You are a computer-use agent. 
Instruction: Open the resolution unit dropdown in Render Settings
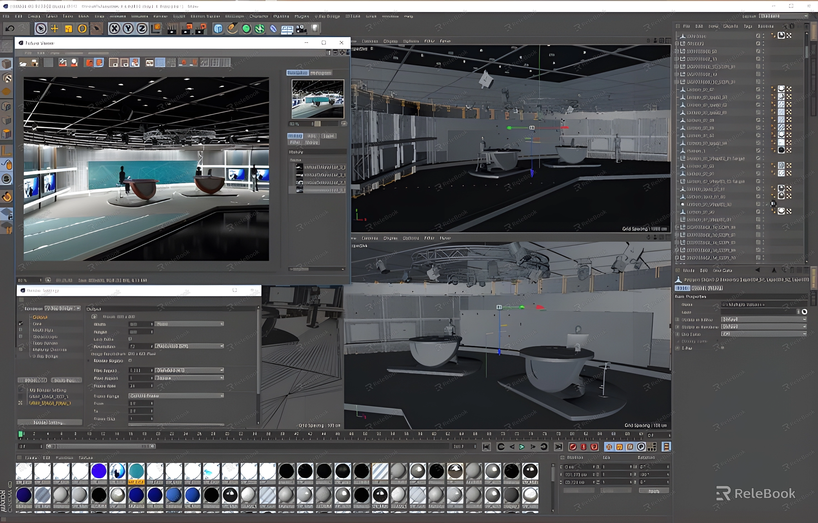(x=189, y=346)
